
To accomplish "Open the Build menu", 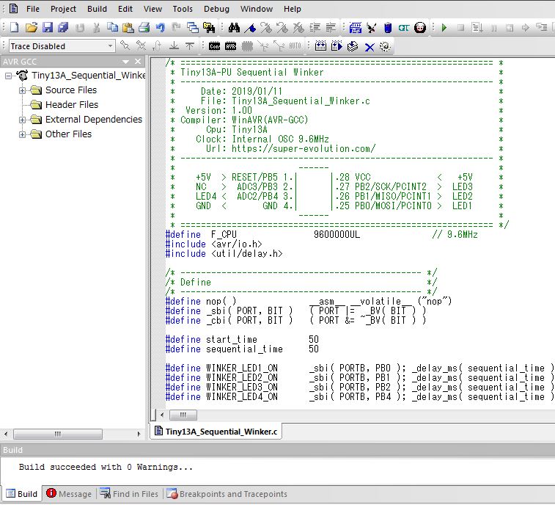I will pos(97,9).
